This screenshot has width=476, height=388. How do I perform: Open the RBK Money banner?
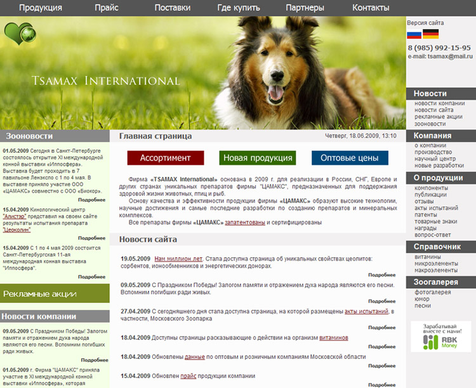pyautogui.click(x=440, y=336)
